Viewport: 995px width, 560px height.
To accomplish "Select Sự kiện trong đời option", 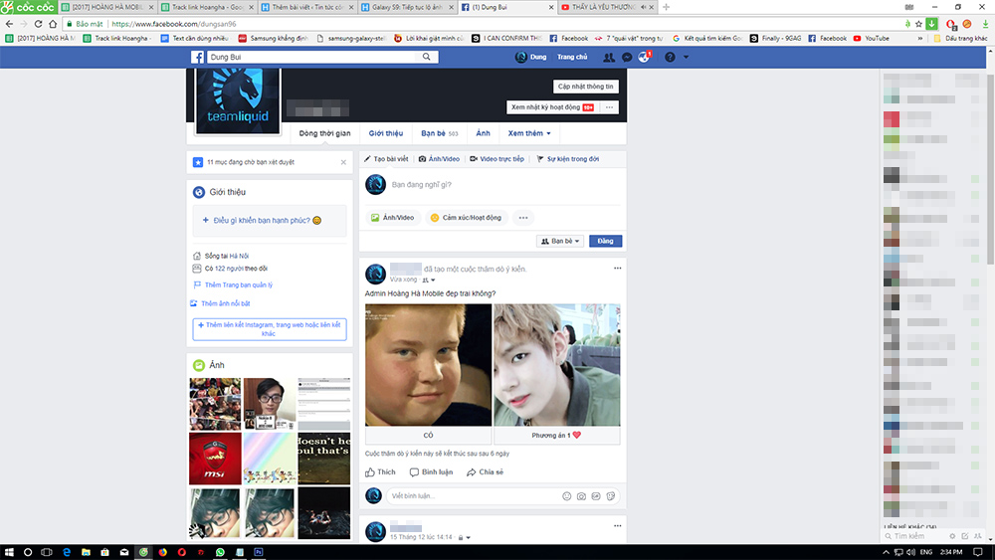I will pos(568,159).
